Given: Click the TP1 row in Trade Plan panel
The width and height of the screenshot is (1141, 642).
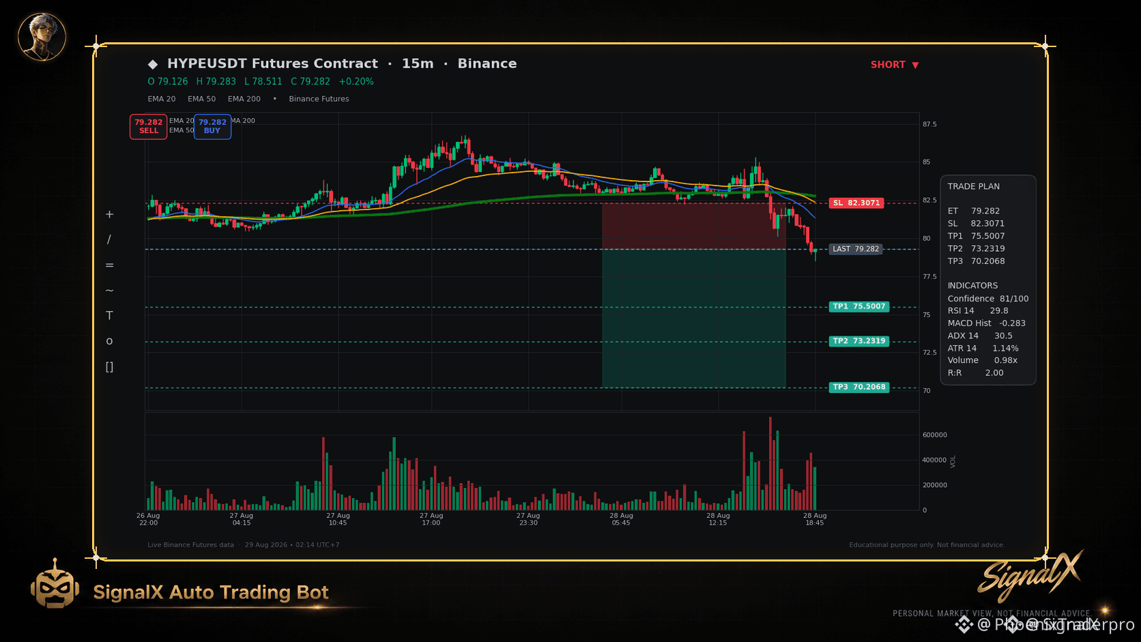Looking at the screenshot, I should pos(976,236).
